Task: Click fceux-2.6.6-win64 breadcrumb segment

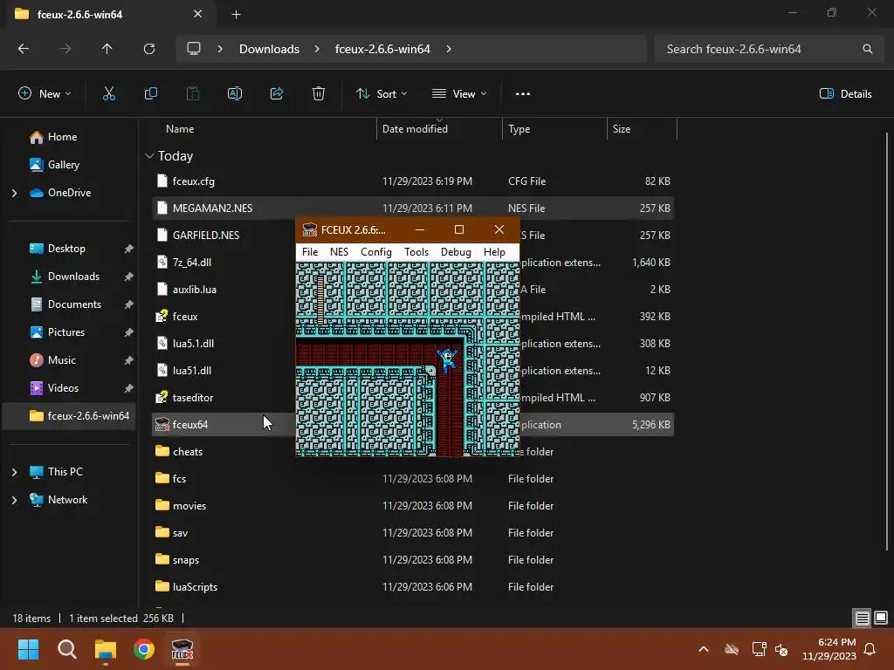Action: (382, 49)
